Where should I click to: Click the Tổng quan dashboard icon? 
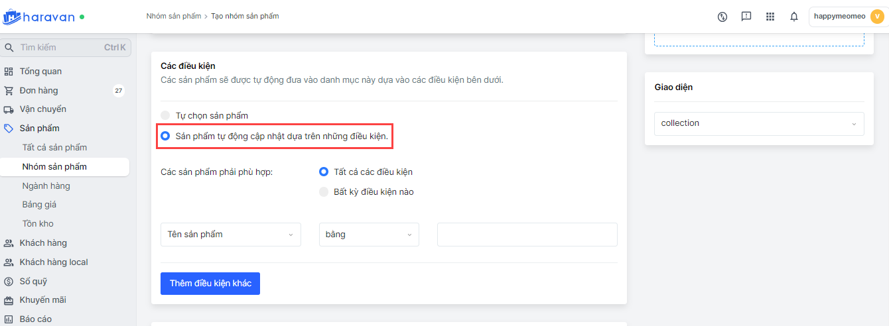[x=9, y=72]
